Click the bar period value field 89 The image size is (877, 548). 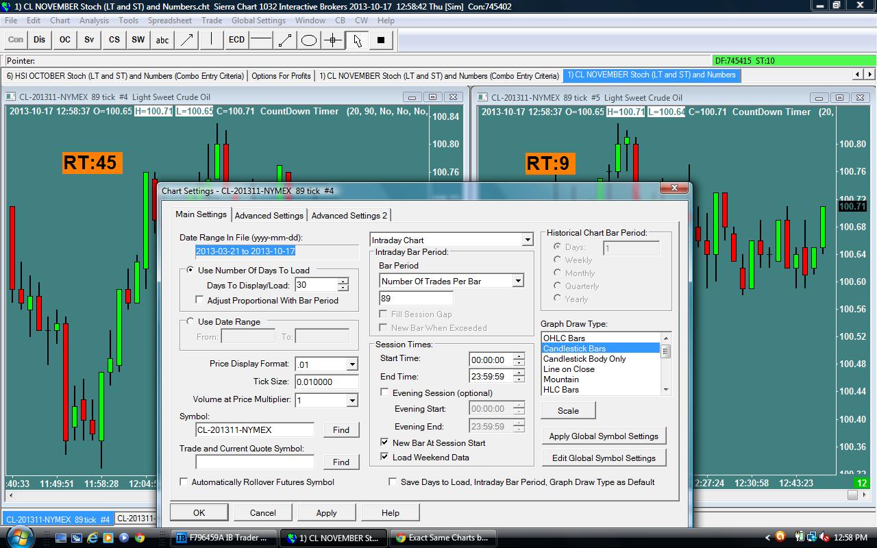[x=416, y=298]
